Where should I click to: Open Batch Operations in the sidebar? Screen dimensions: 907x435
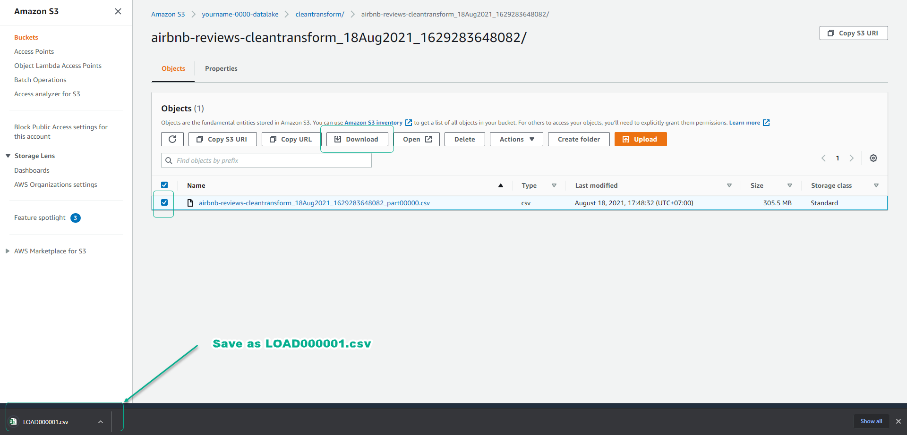40,80
